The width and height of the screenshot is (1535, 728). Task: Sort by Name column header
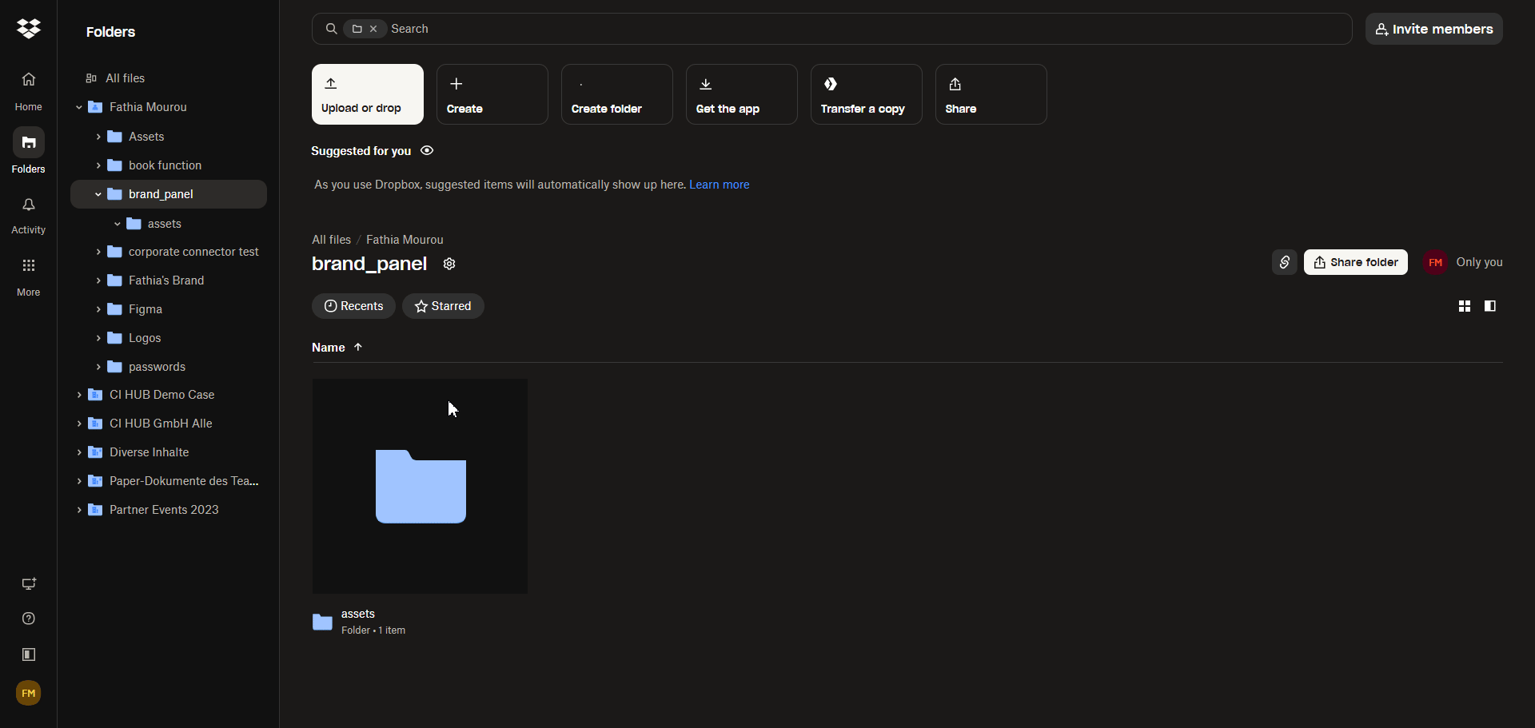[x=329, y=348]
